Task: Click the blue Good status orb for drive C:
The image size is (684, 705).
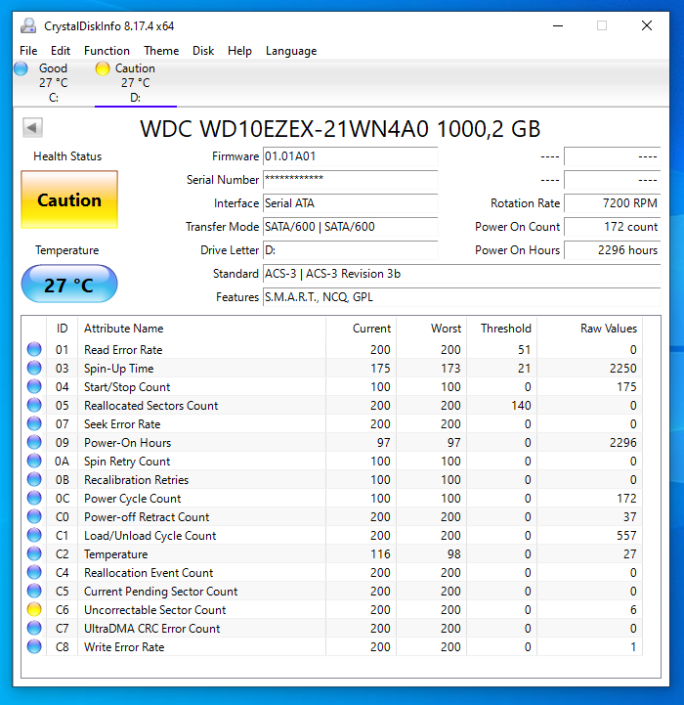Action: click(x=21, y=68)
